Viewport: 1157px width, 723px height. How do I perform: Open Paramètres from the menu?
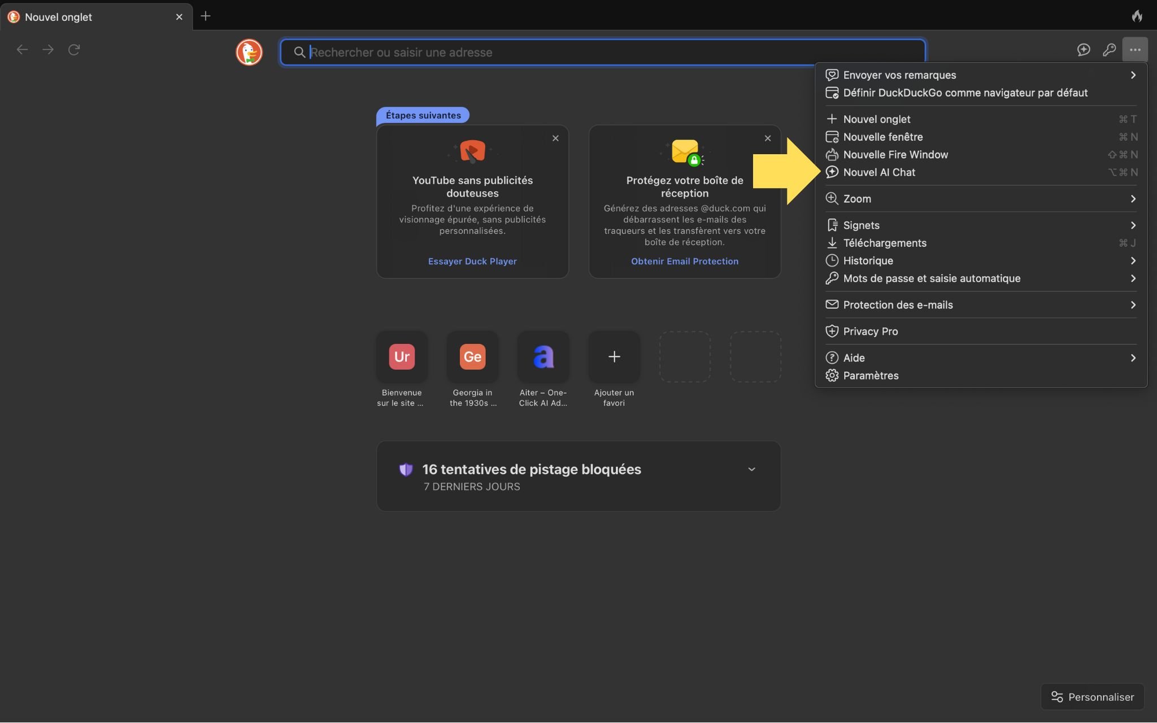click(x=981, y=376)
